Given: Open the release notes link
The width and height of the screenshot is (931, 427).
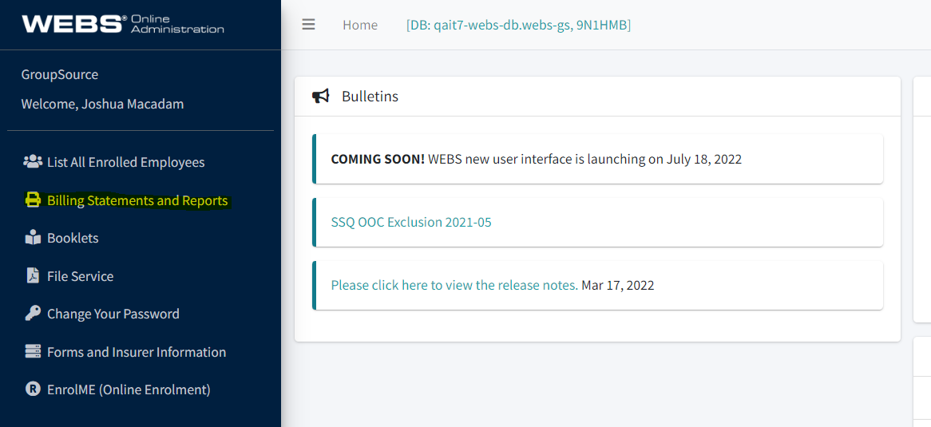Looking at the screenshot, I should (454, 285).
